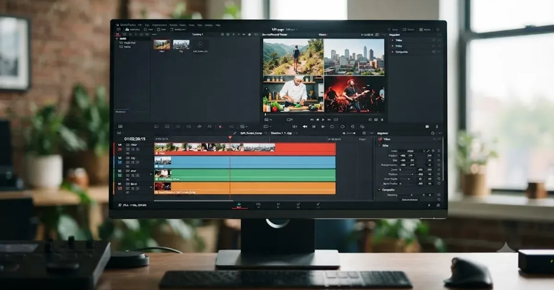The image size is (554, 290).
Task: Toggle the red track box under V1
Action: tap(120, 188)
